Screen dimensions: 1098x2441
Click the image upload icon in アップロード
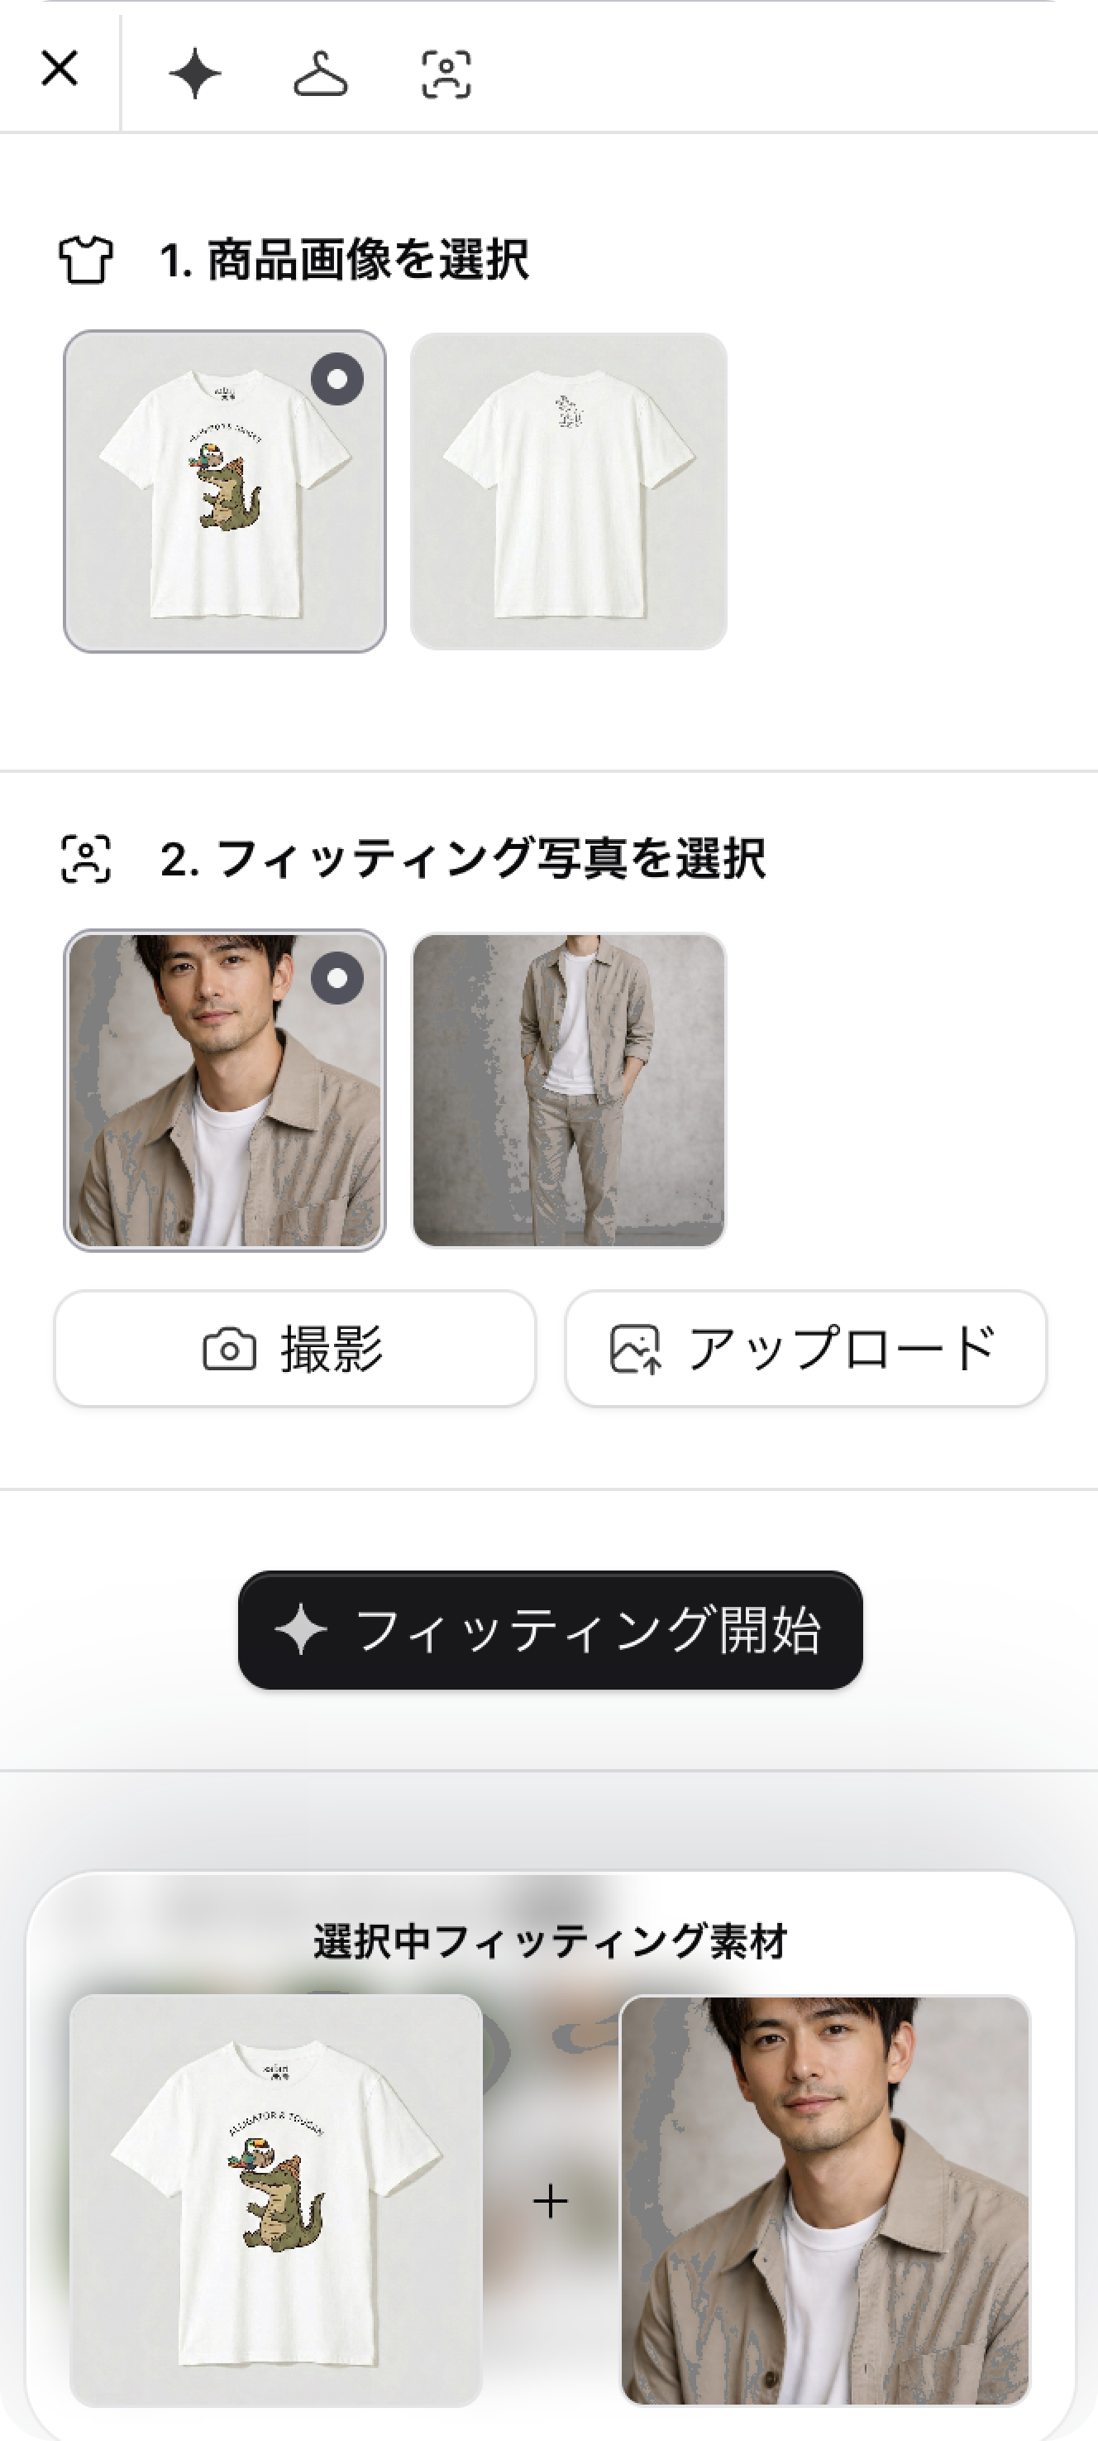tap(635, 1349)
